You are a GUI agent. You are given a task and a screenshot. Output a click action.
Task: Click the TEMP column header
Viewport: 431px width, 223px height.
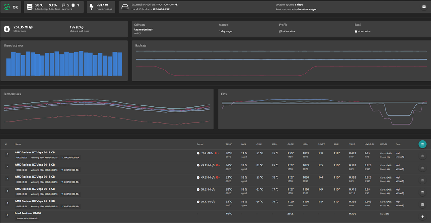[229, 144]
